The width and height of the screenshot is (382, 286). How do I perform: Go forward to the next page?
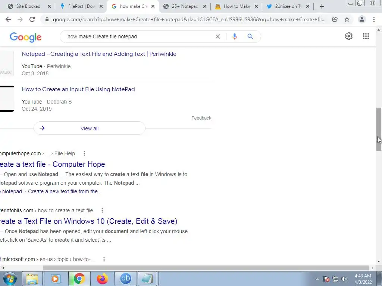tap(20, 19)
